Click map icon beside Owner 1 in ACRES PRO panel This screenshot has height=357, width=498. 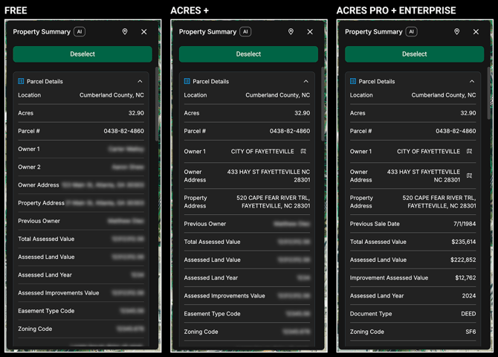470,152
